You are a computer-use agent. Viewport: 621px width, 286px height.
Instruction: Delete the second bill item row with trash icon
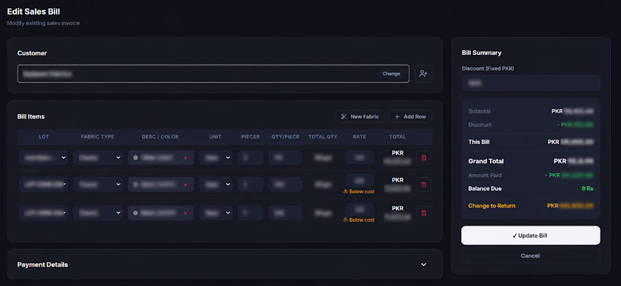pyautogui.click(x=424, y=184)
